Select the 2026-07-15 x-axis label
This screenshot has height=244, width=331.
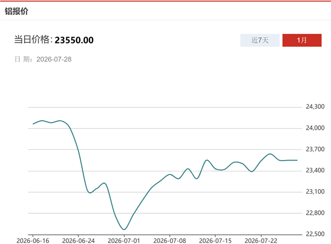click(215, 241)
